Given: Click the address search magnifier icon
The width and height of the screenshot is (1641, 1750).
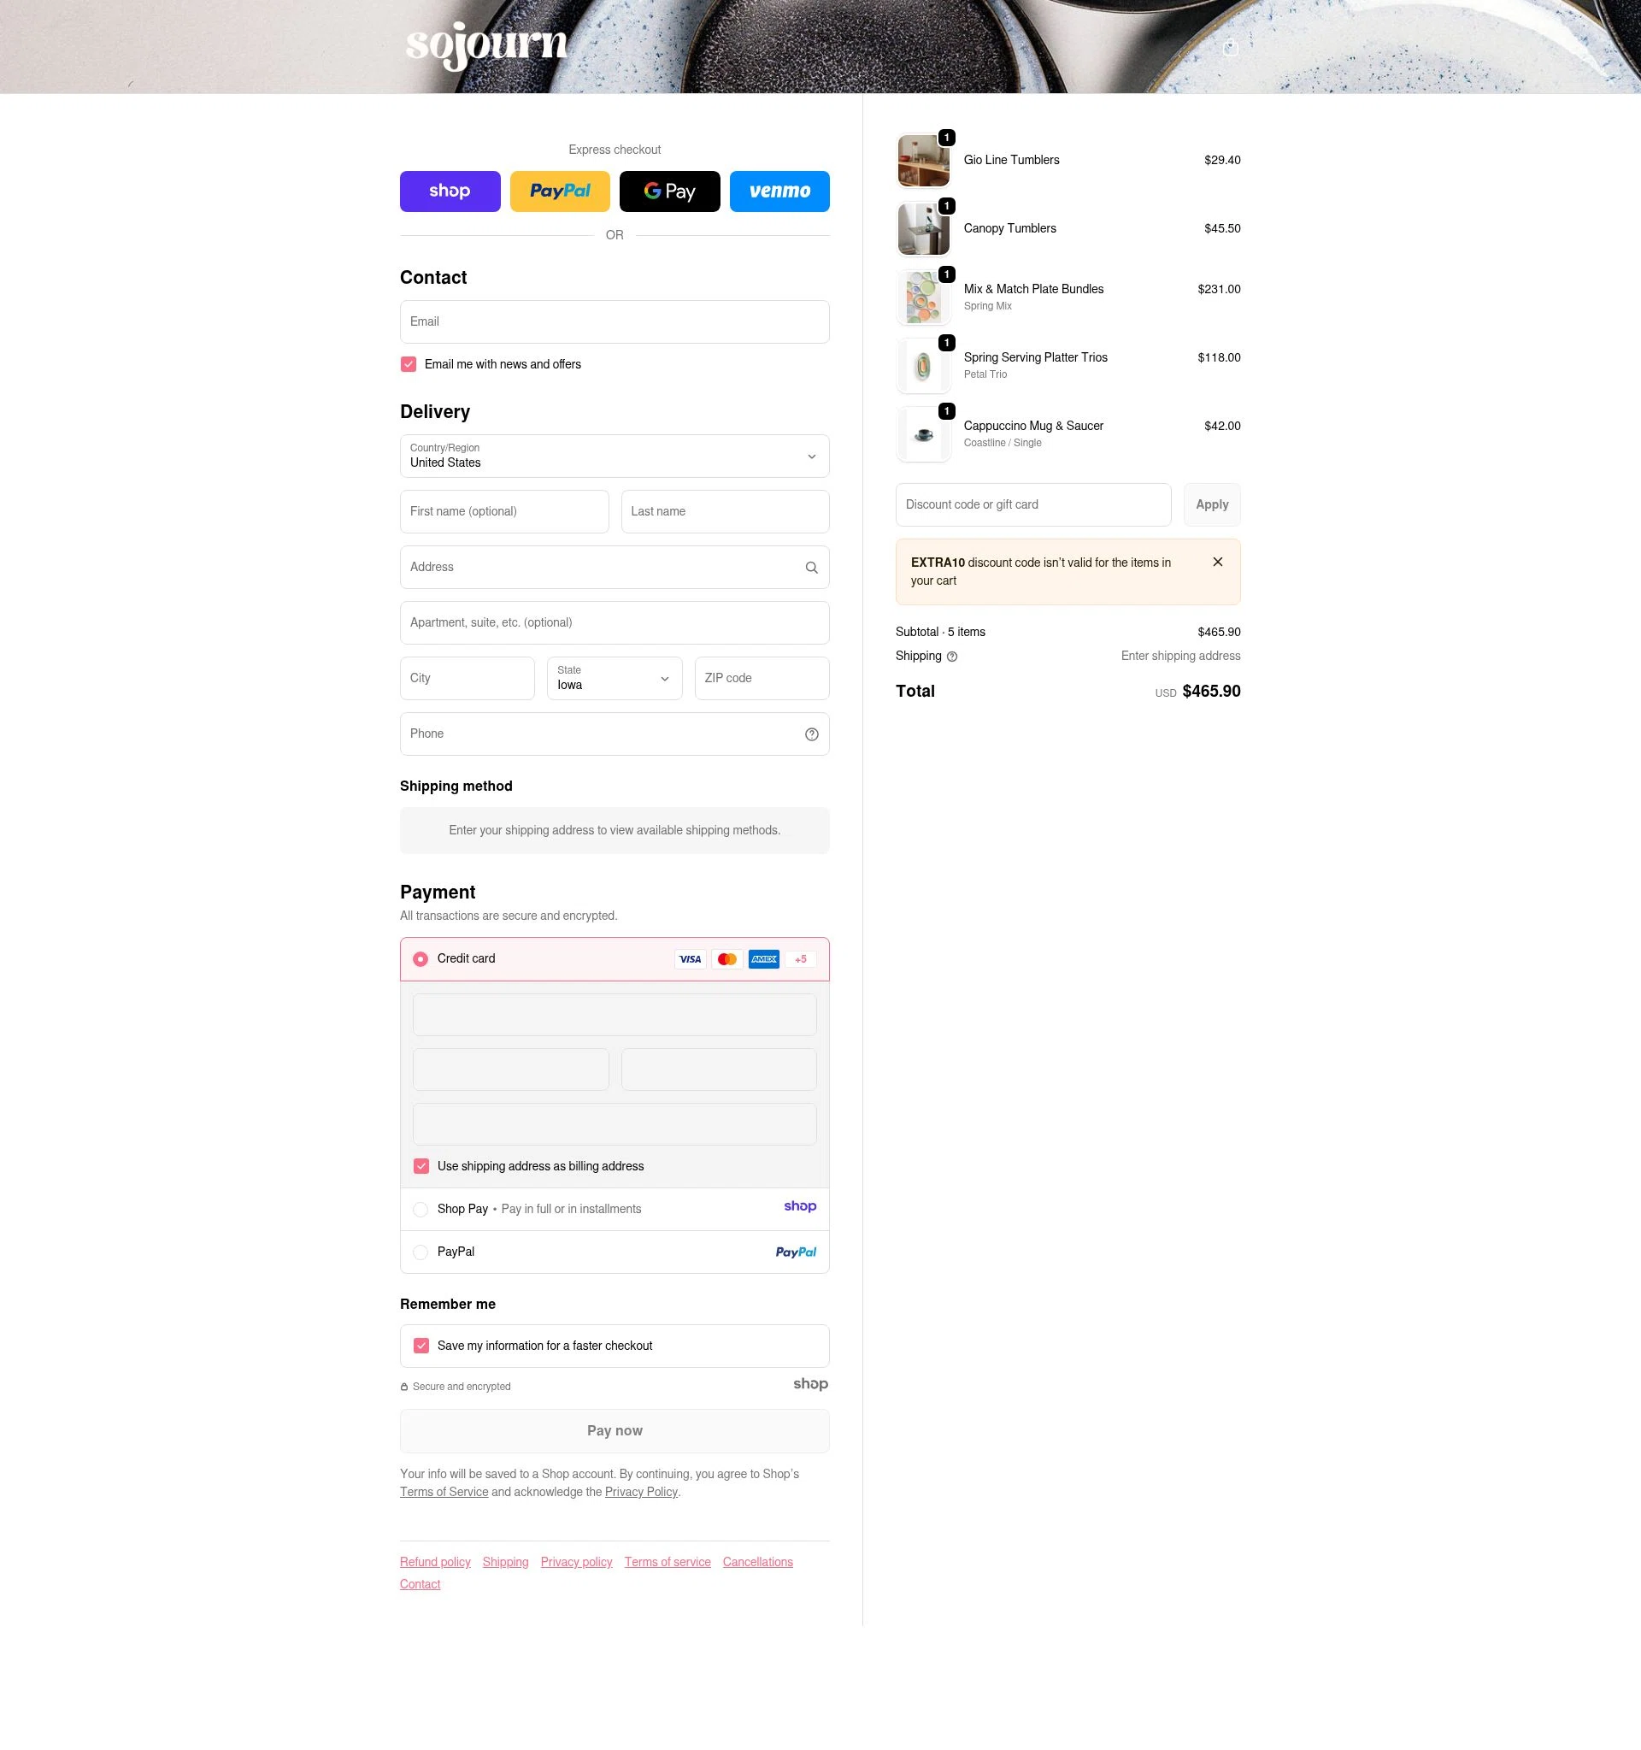Looking at the screenshot, I should tap(811, 568).
